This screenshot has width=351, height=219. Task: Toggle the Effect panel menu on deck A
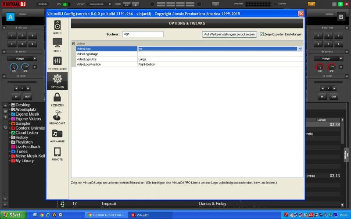[x=4, y=52]
